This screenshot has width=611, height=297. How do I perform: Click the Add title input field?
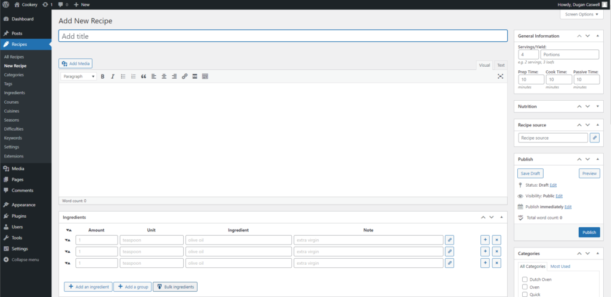pyautogui.click(x=283, y=36)
